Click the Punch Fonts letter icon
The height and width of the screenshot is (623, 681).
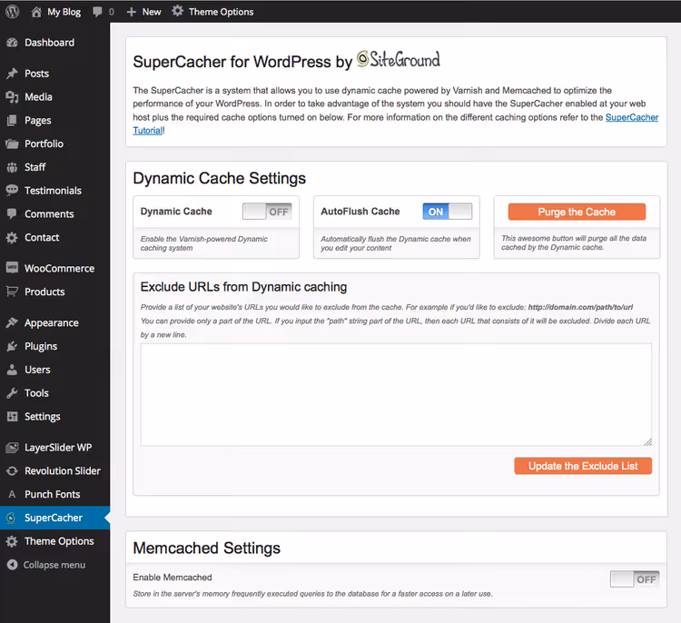coord(12,494)
